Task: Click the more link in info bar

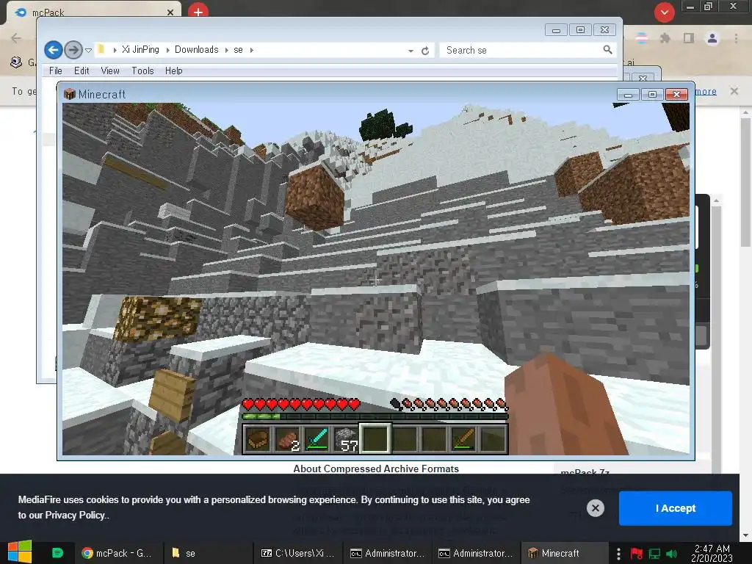Action: tap(706, 91)
